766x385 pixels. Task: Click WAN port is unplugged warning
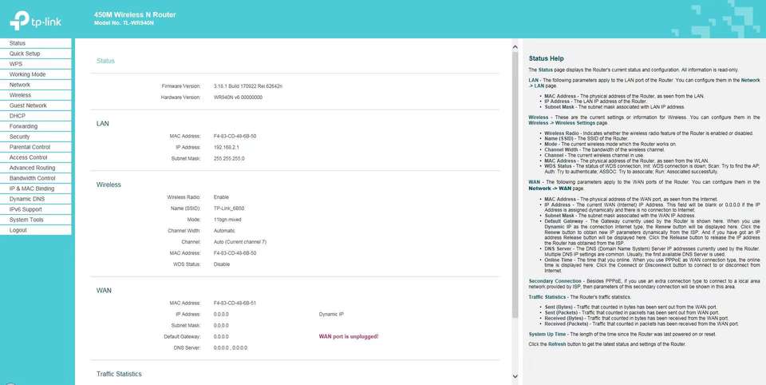tap(349, 336)
